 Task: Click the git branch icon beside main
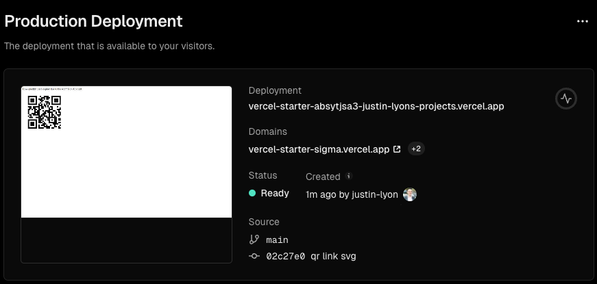tap(254, 240)
